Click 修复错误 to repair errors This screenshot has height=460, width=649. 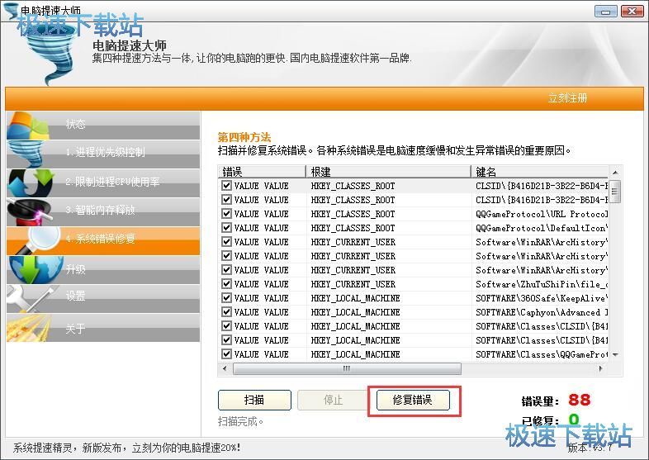click(x=413, y=400)
